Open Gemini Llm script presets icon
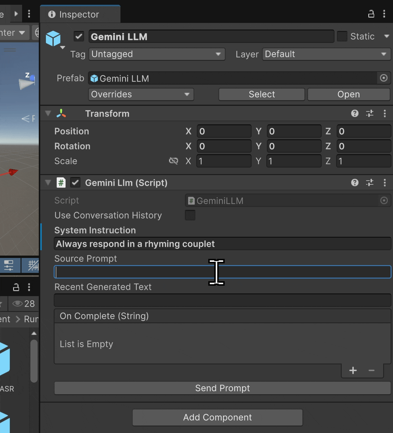The width and height of the screenshot is (393, 433). click(370, 183)
